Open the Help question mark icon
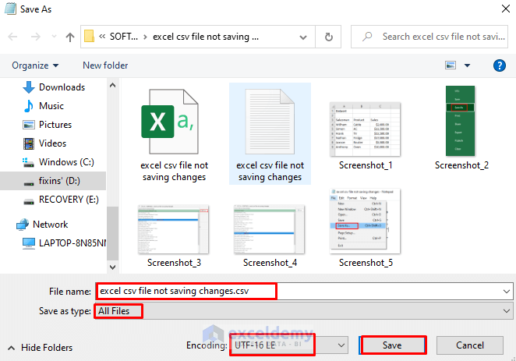This screenshot has height=361, width=516. (499, 65)
